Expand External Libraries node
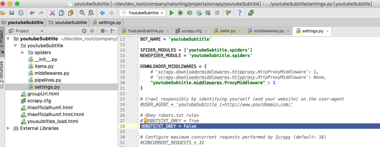Image resolution: width=380 pixels, height=147 pixels. pos(8,128)
